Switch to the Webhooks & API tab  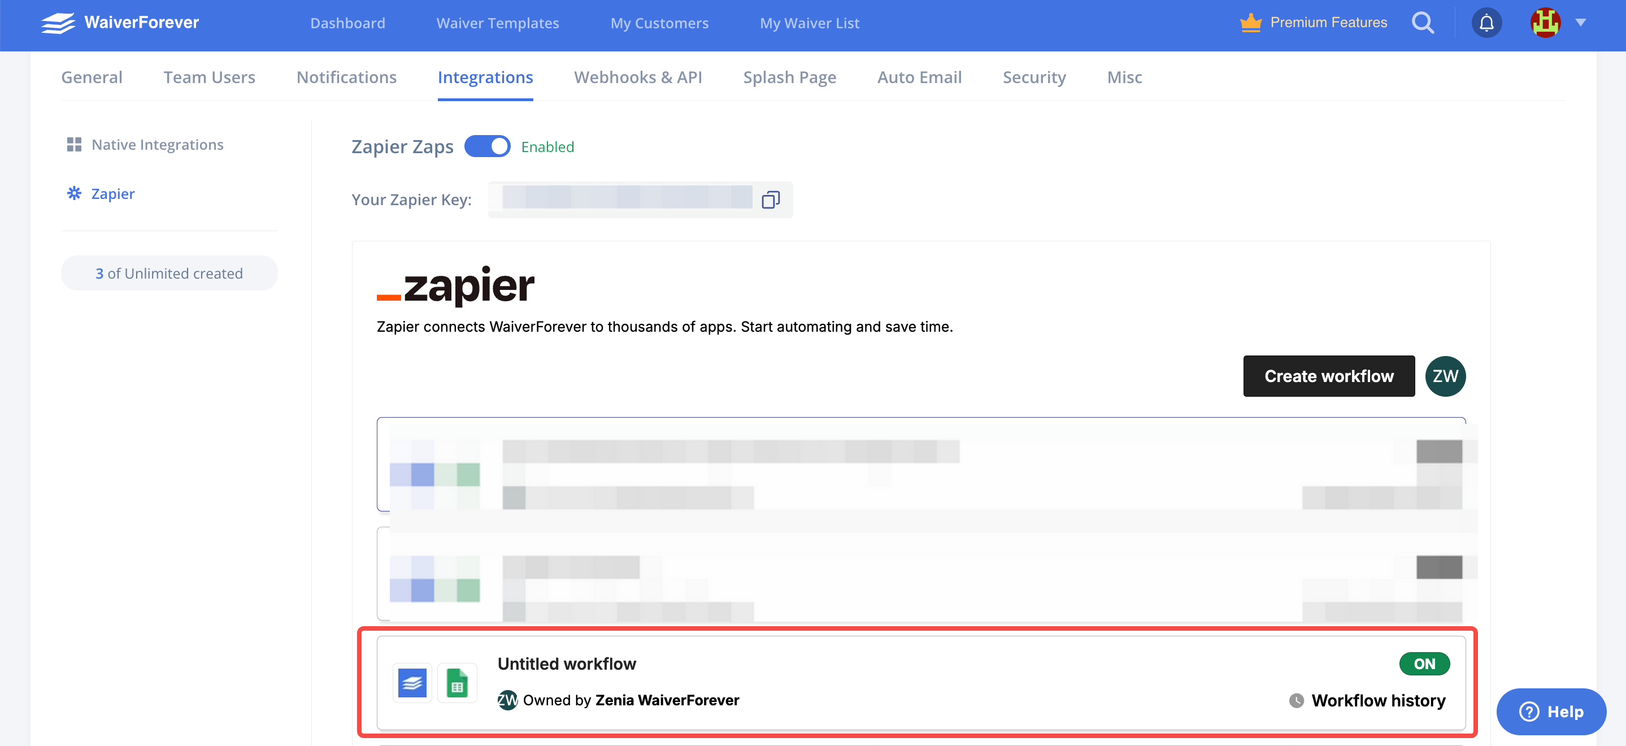click(x=637, y=77)
